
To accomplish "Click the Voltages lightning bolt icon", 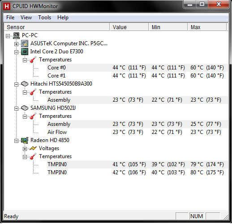I will (x=33, y=148).
